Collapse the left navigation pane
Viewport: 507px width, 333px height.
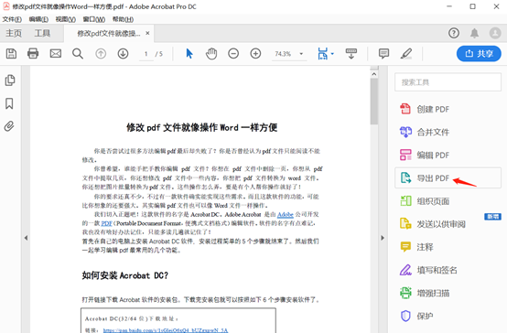26,238
